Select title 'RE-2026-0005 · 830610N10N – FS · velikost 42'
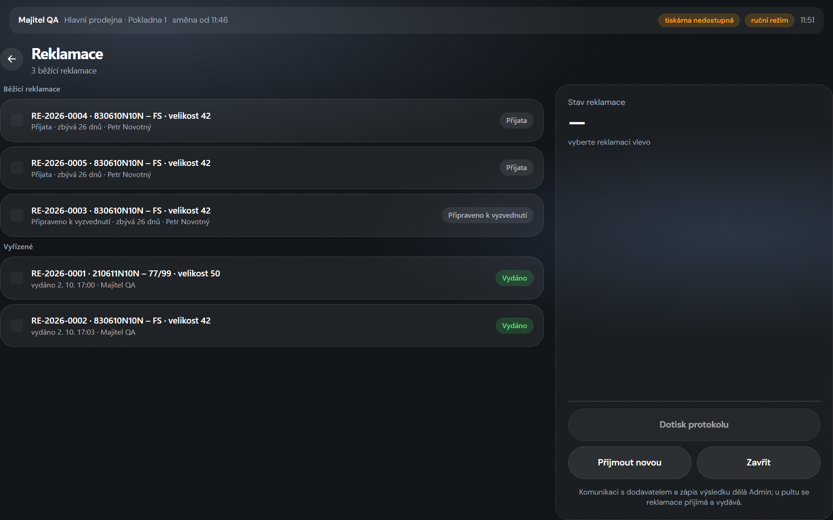This screenshot has width=833, height=520. coord(121,163)
